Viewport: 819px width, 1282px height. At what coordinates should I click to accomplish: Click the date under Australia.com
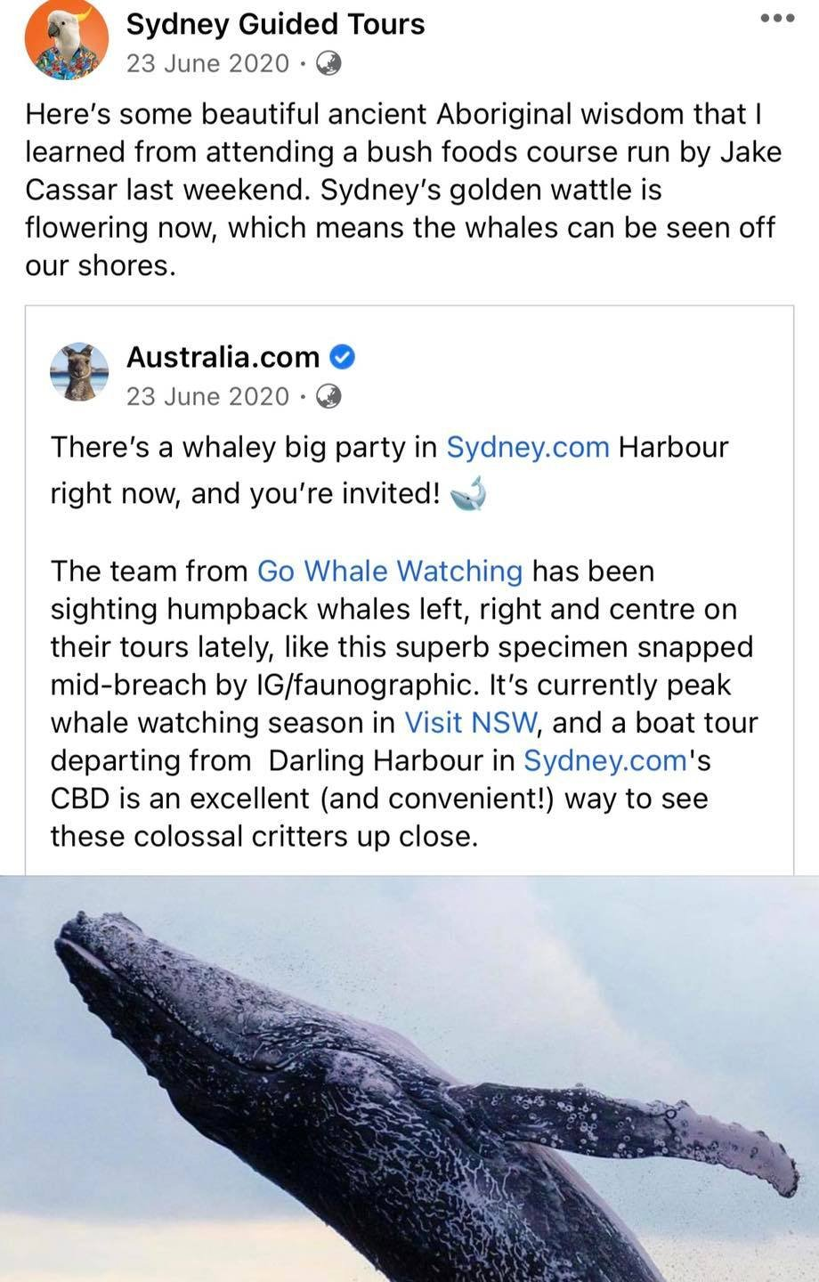tap(207, 396)
